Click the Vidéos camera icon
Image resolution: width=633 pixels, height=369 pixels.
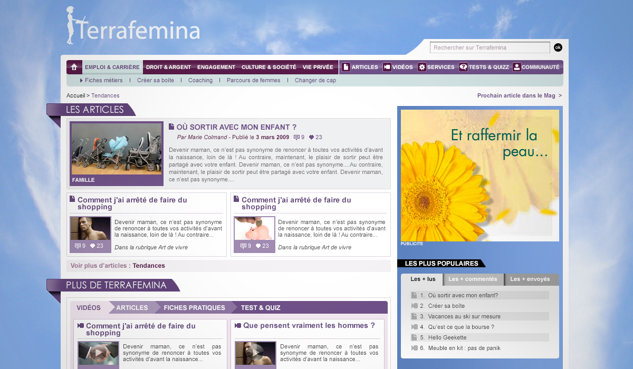387,67
